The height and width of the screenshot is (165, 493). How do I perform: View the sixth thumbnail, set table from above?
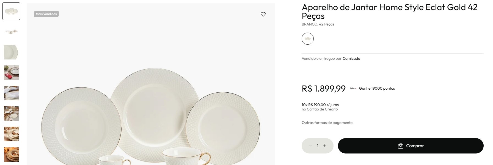coord(11,113)
